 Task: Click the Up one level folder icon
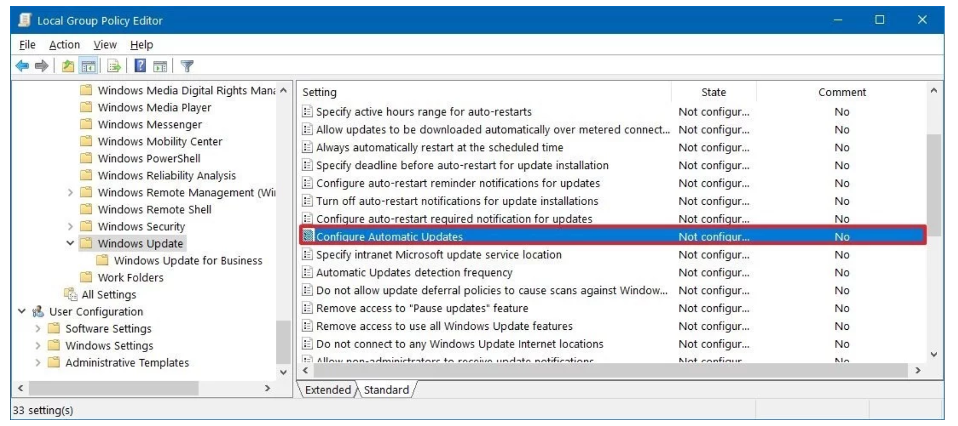pos(68,66)
